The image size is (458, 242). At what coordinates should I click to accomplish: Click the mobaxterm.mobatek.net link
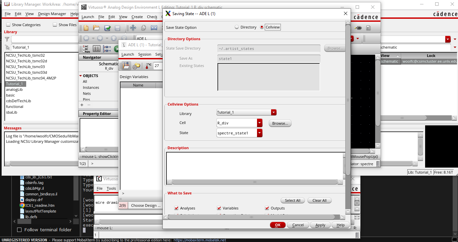(200, 240)
